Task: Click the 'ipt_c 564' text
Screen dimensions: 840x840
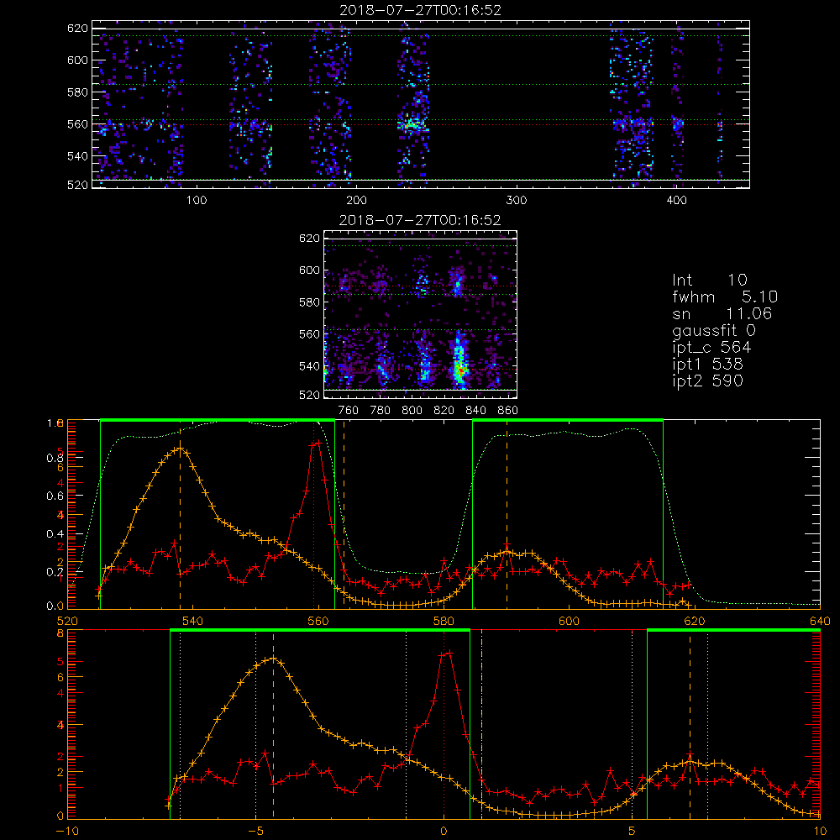Action: (711, 348)
